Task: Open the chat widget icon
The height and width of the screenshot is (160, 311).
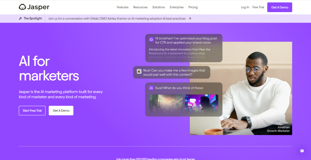Action: tap(302, 151)
